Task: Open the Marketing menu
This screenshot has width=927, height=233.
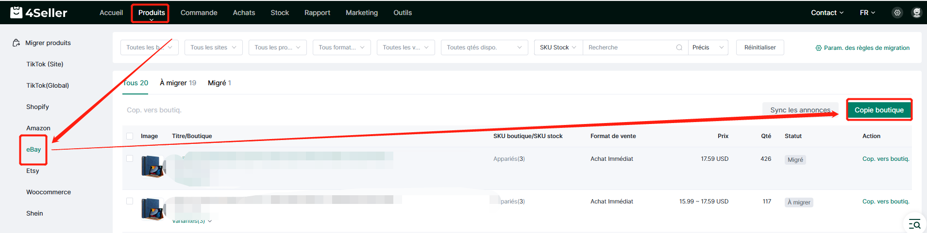Action: tap(362, 13)
